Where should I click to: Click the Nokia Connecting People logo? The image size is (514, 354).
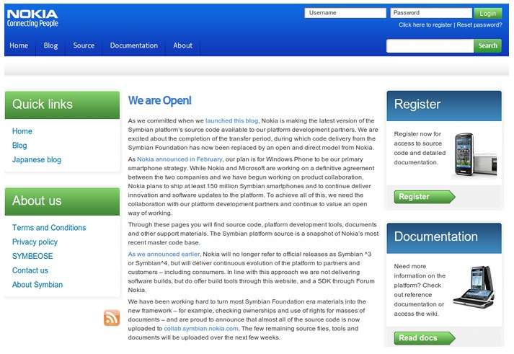click(x=32, y=18)
